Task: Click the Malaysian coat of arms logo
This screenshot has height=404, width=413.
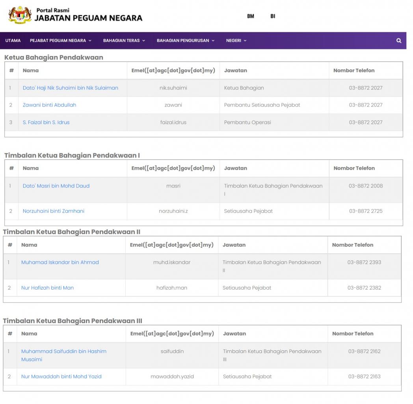Action: [x=20, y=15]
